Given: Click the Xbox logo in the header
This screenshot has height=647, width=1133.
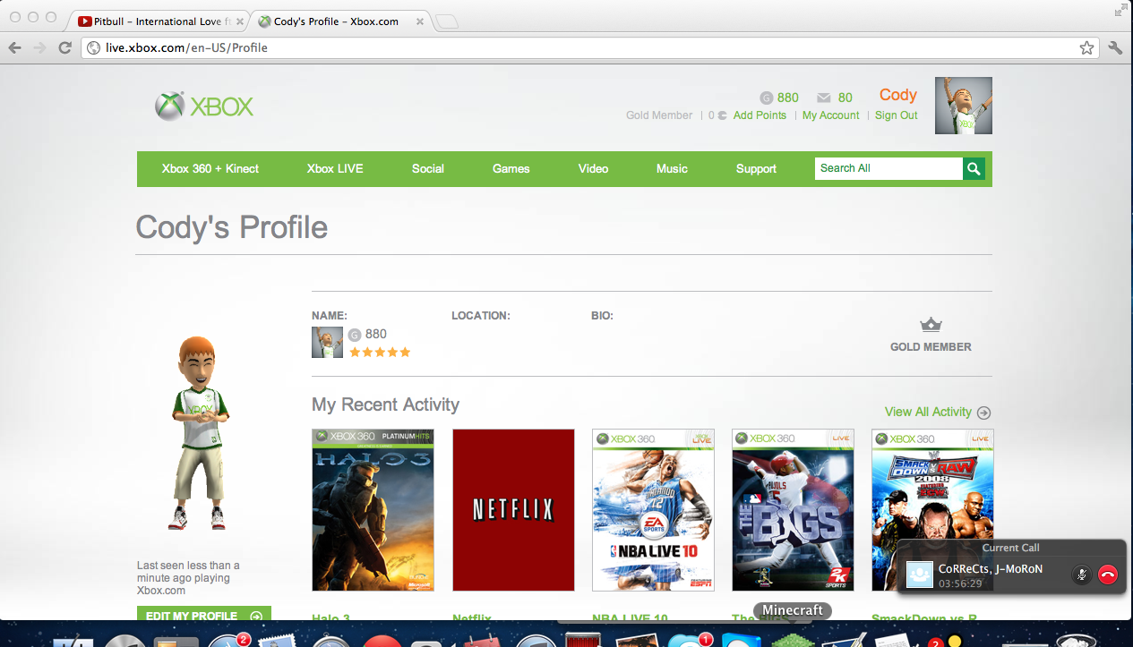Looking at the screenshot, I should point(204,106).
